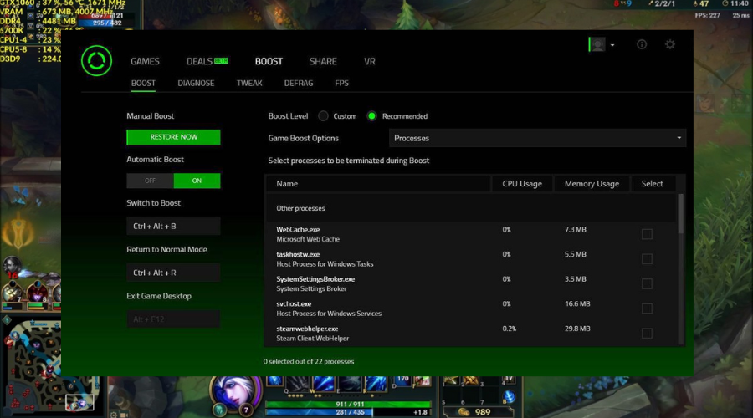Select the main BOOST tab
The image size is (753, 418).
(x=269, y=61)
